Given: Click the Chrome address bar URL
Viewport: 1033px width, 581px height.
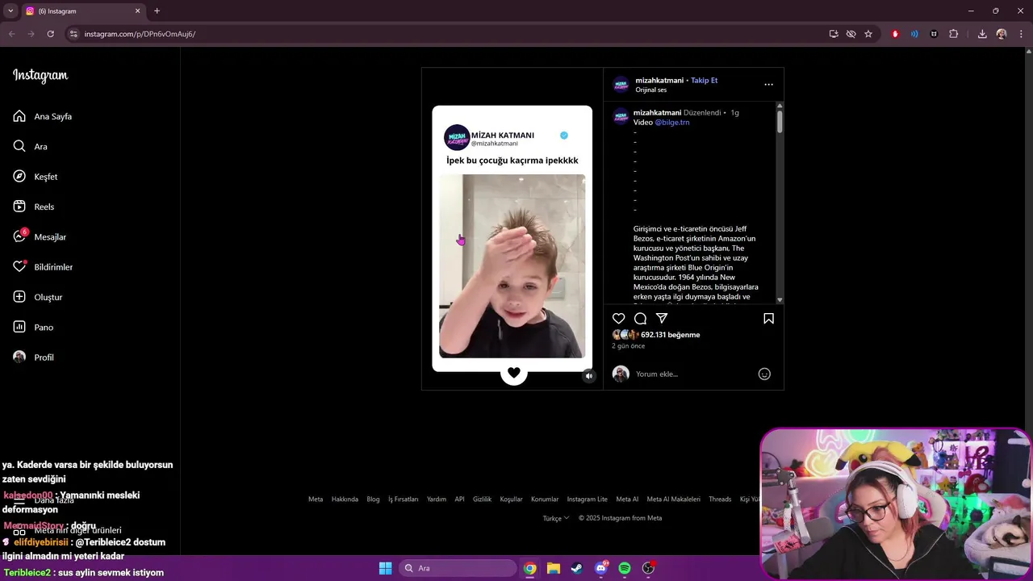Looking at the screenshot, I should pyautogui.click(x=140, y=34).
